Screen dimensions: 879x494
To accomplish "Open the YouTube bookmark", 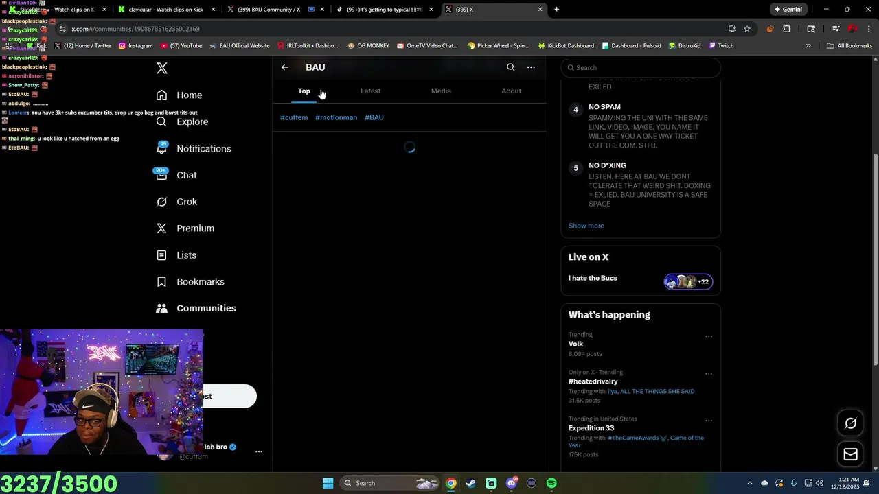I will coord(181,46).
